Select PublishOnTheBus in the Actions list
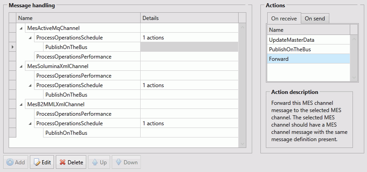The image size is (367, 172). [308, 49]
